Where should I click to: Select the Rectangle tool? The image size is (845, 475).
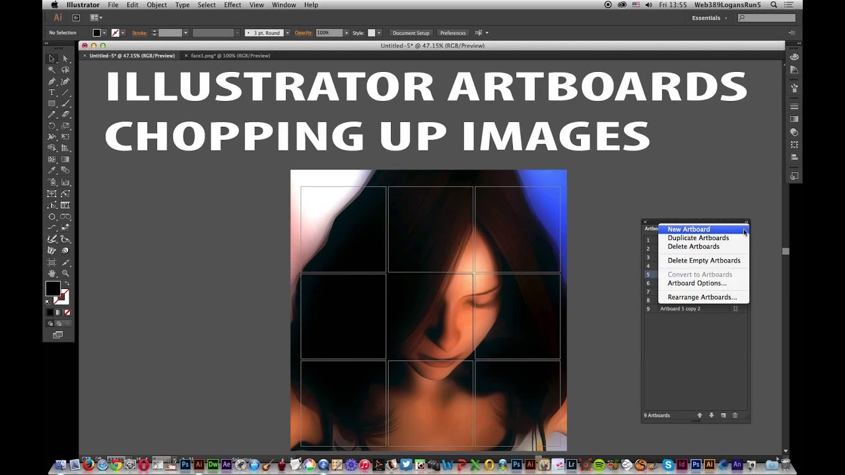(x=51, y=104)
